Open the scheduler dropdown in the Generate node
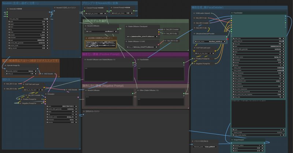The width and height of the screenshot is (293, 153). [28, 38]
